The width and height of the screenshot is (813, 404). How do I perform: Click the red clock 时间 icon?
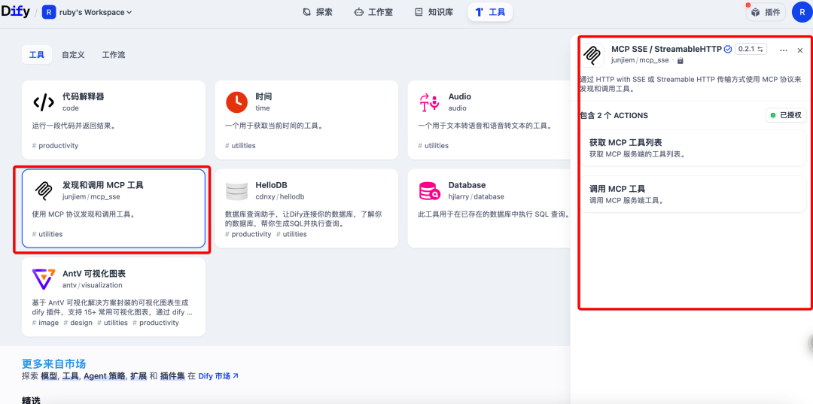click(237, 102)
